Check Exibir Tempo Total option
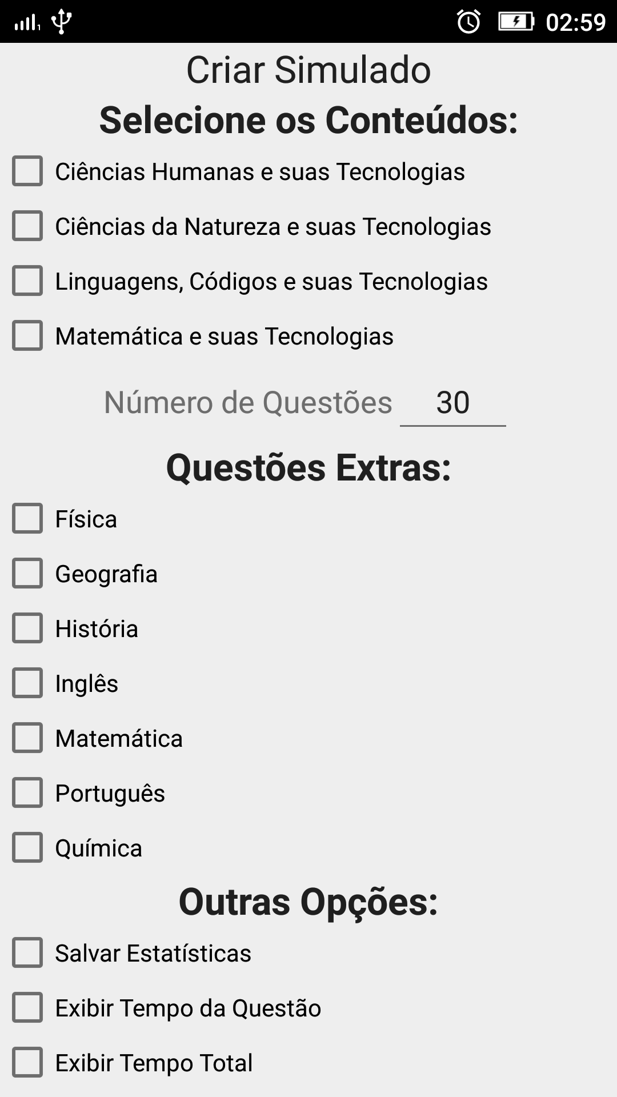Viewport: 617px width, 1097px height. click(27, 1062)
